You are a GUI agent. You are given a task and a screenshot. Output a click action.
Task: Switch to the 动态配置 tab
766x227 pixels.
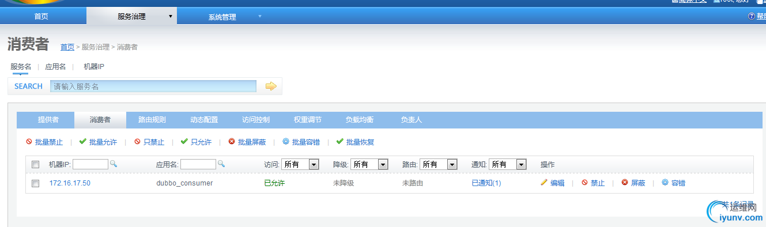pos(204,120)
